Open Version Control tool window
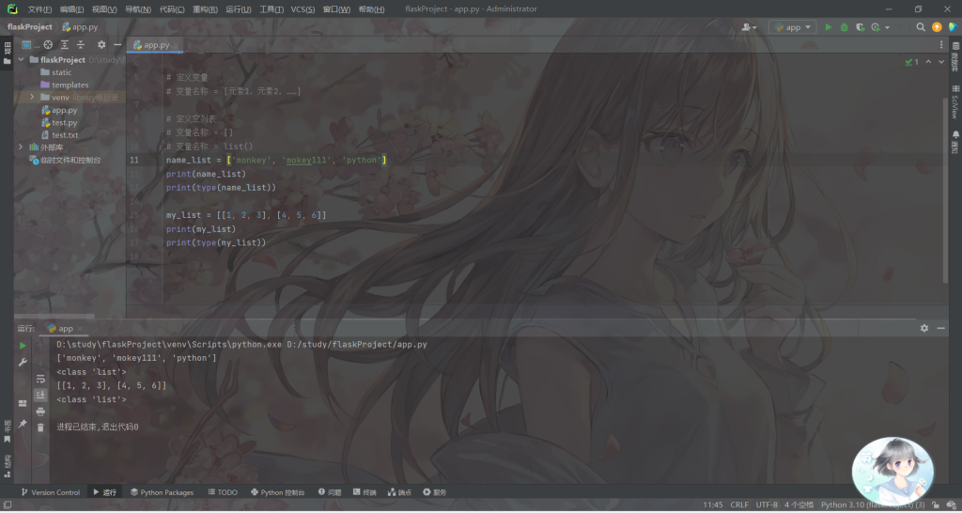The width and height of the screenshot is (962, 513). click(50, 492)
